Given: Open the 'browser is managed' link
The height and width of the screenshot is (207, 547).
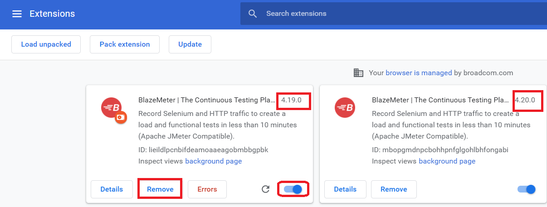Looking at the screenshot, I should (419, 72).
